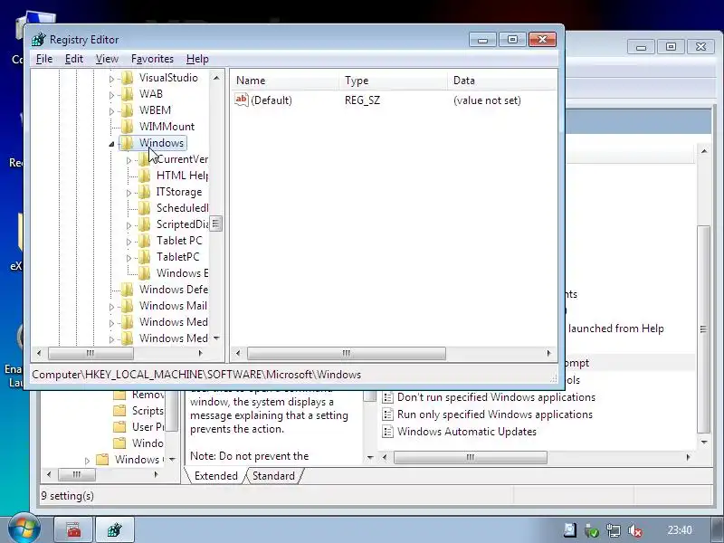Click the (Default) string value icon
The height and width of the screenshot is (543, 724).
click(x=242, y=100)
